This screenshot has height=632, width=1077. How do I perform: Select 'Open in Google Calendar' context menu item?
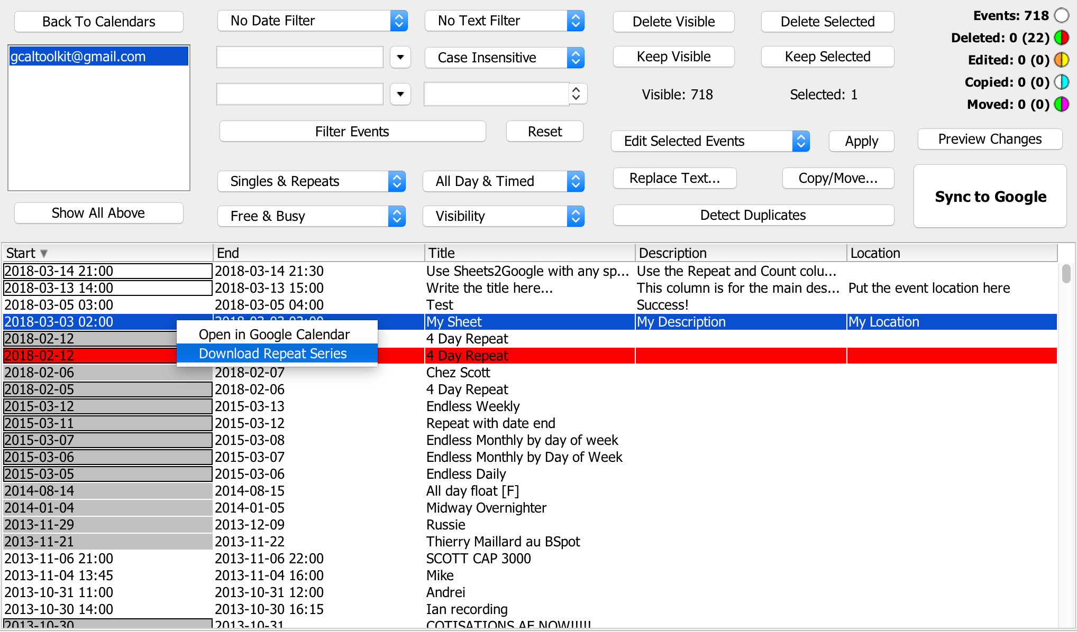click(x=274, y=335)
